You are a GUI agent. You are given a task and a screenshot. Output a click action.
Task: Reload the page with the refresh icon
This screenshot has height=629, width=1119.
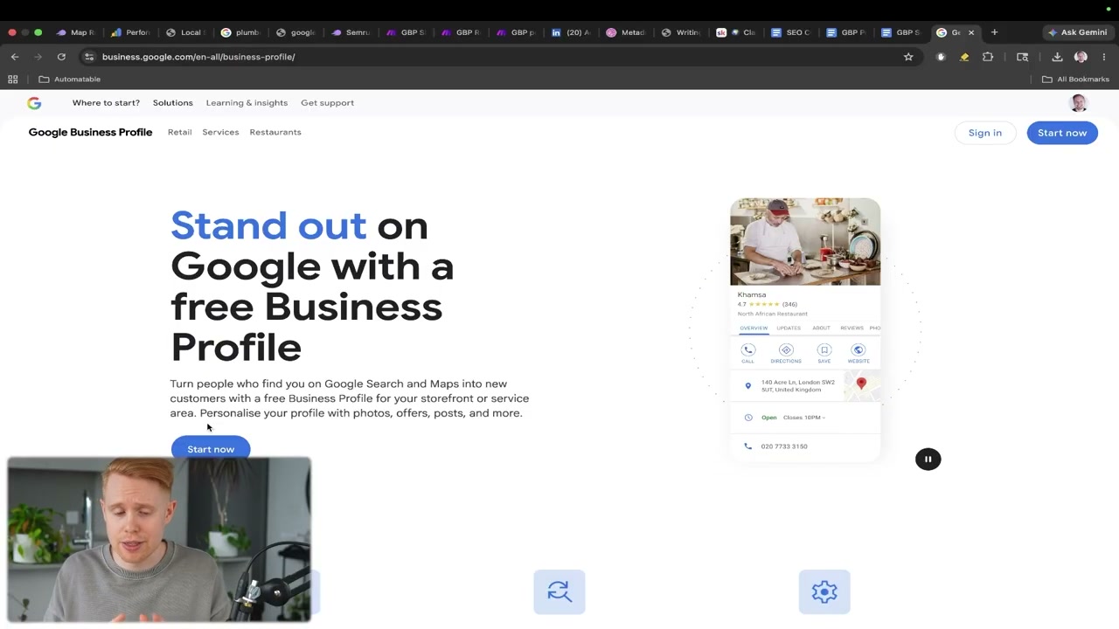pos(61,57)
